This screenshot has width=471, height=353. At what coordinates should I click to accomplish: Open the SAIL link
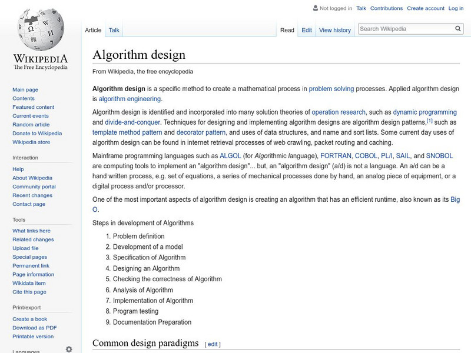coord(403,156)
